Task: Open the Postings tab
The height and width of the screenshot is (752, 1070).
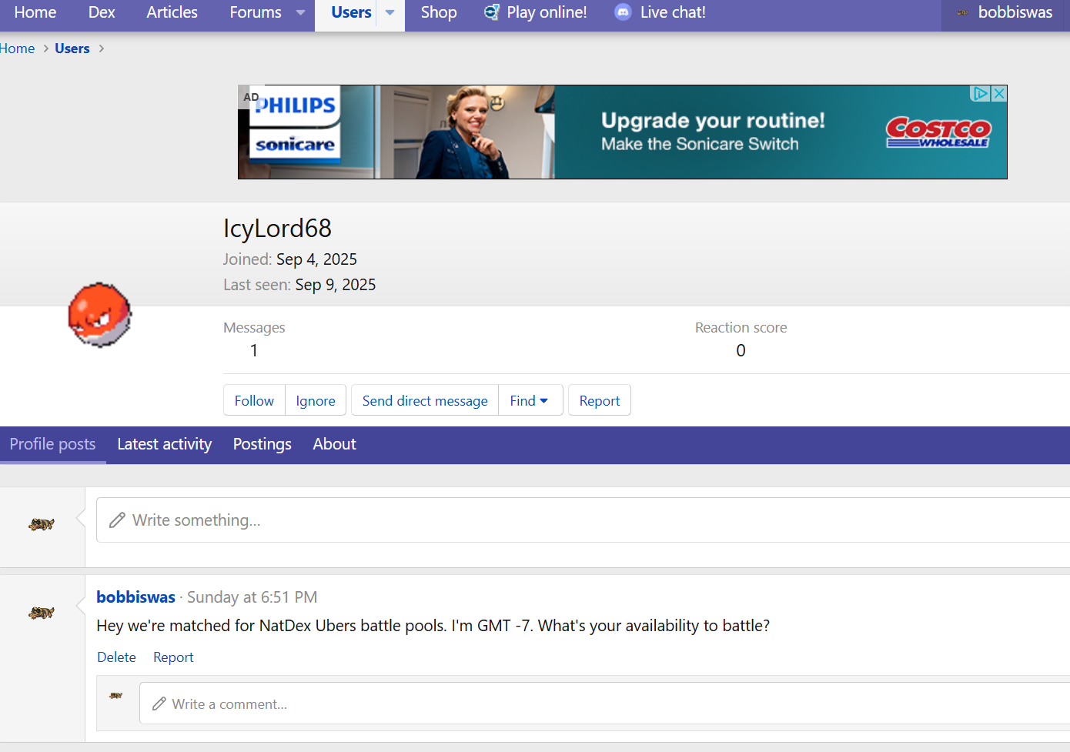Action: click(262, 444)
